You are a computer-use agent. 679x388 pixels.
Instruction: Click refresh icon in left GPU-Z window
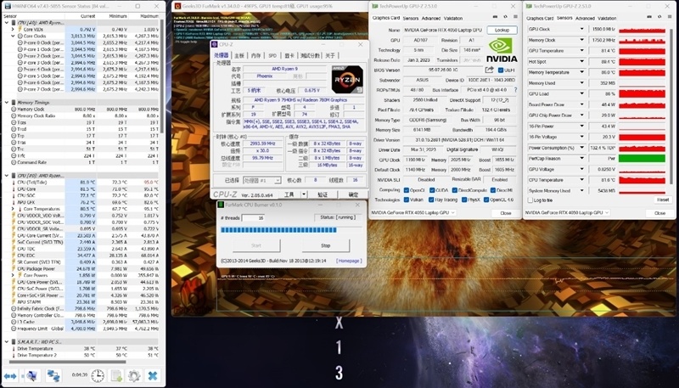[505, 17]
